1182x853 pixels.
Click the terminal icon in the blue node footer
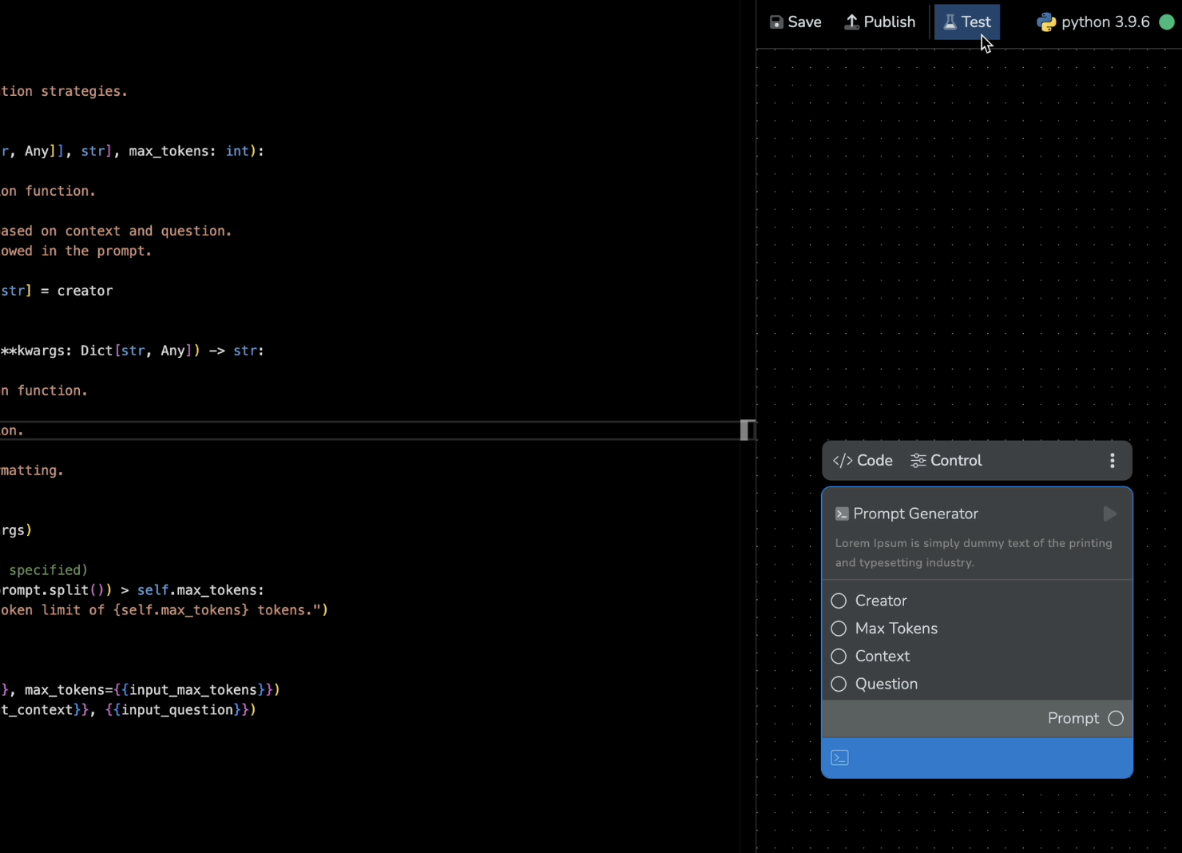point(839,758)
